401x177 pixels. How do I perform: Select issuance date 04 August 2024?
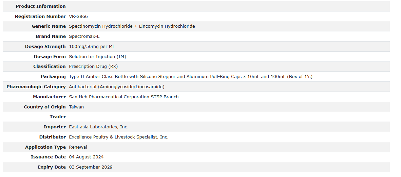pyautogui.click(x=86, y=157)
